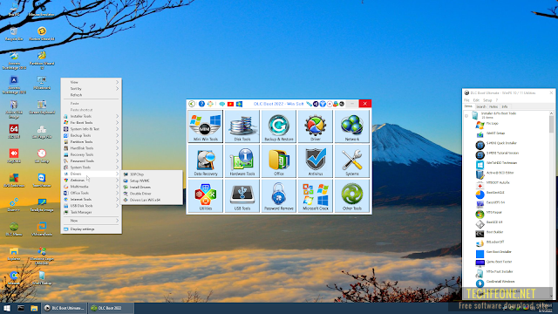Open the Systems wrench tile
Screen dimensions: 558x314
click(352, 160)
